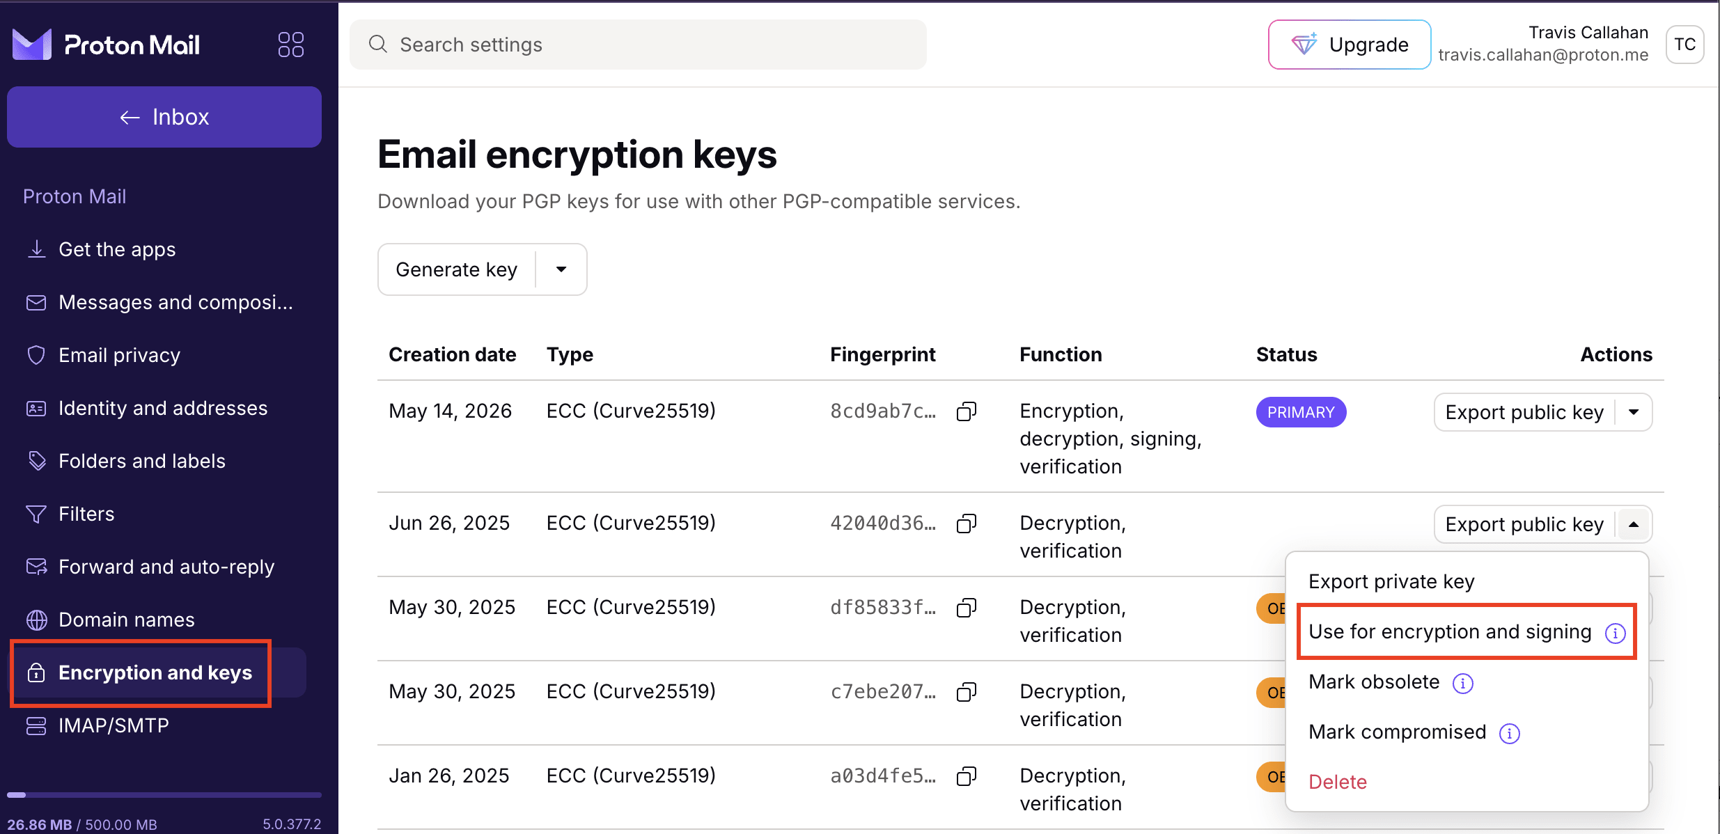Focus the Search settings field
Viewport: 1720px width, 834px height.
click(x=638, y=45)
